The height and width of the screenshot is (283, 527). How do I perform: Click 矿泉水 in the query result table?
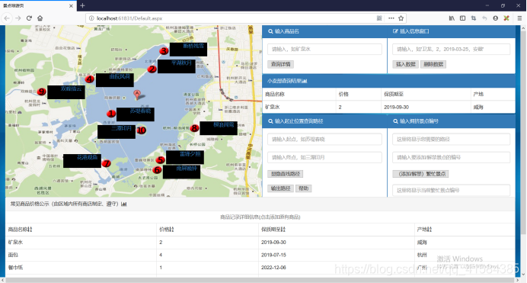pos(272,107)
